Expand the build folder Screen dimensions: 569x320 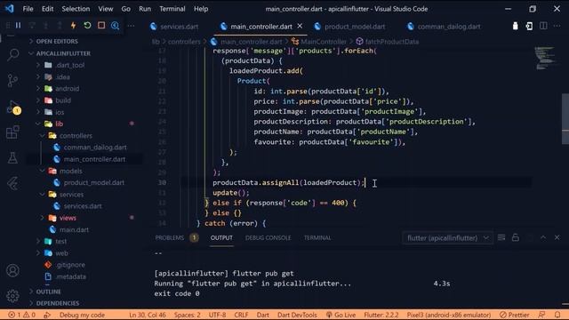tap(63, 100)
